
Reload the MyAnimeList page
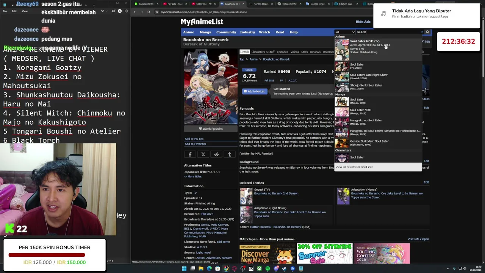149,12
